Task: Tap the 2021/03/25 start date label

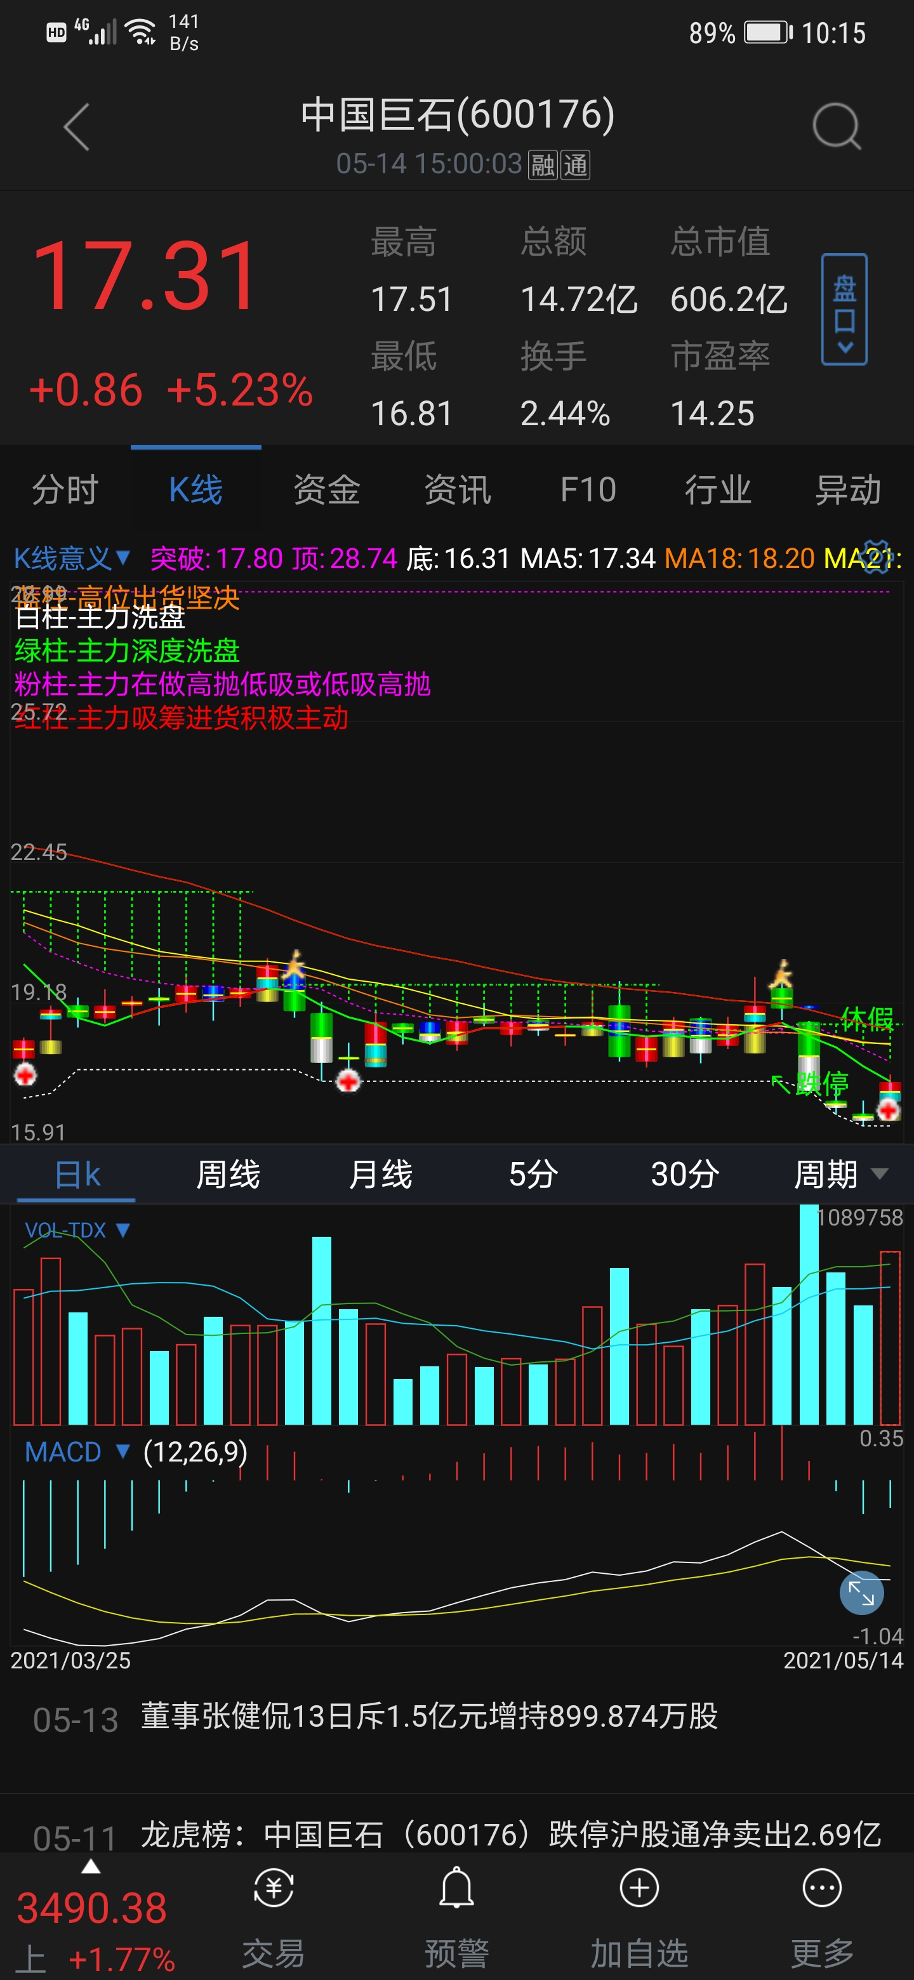Action: 70,1660
